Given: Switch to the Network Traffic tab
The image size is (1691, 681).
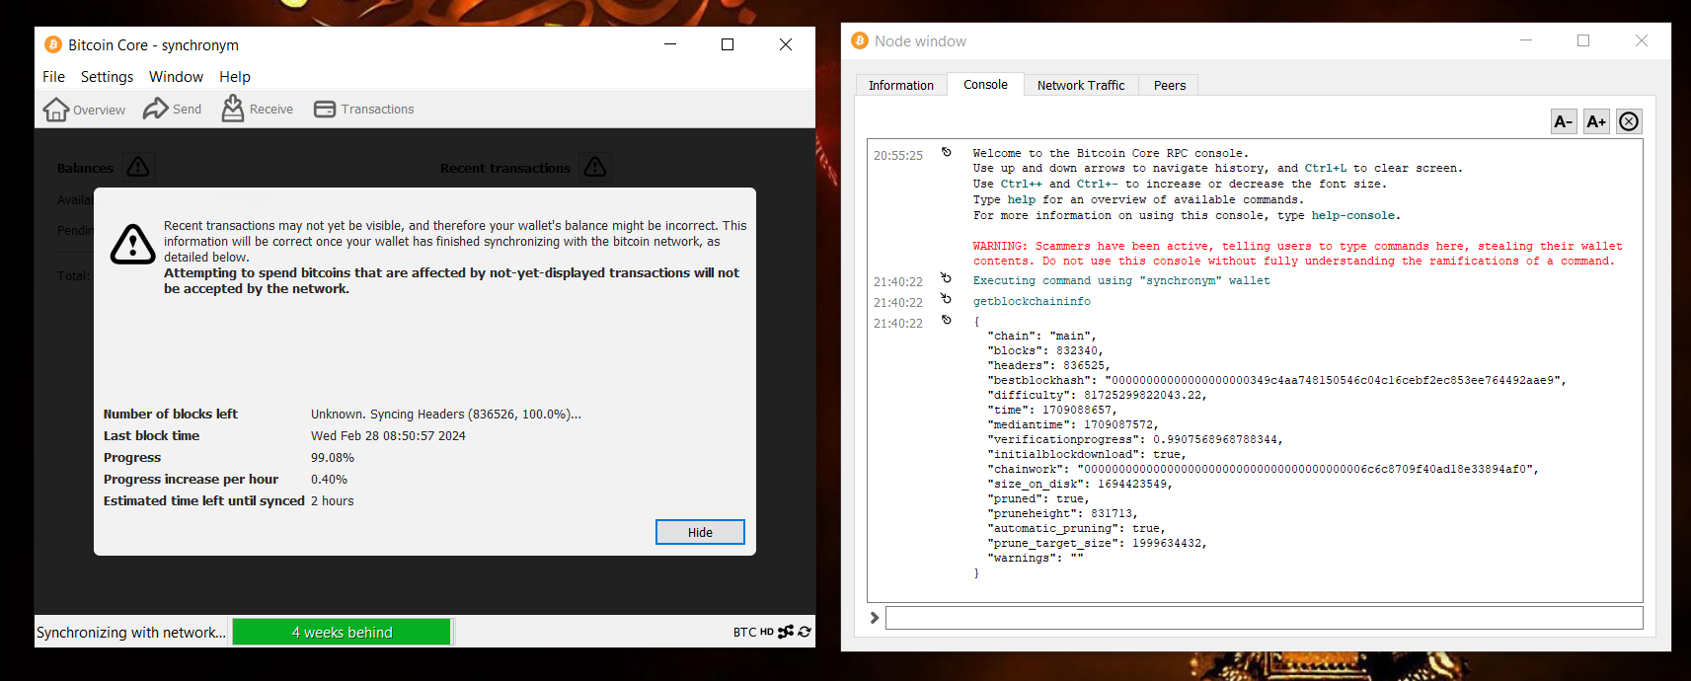Looking at the screenshot, I should (x=1081, y=86).
